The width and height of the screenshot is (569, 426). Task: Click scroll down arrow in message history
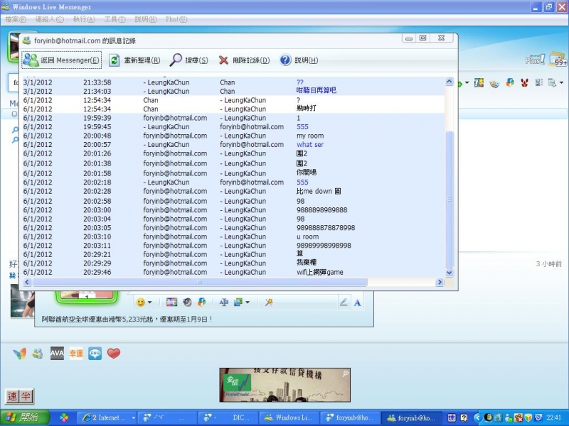point(449,273)
